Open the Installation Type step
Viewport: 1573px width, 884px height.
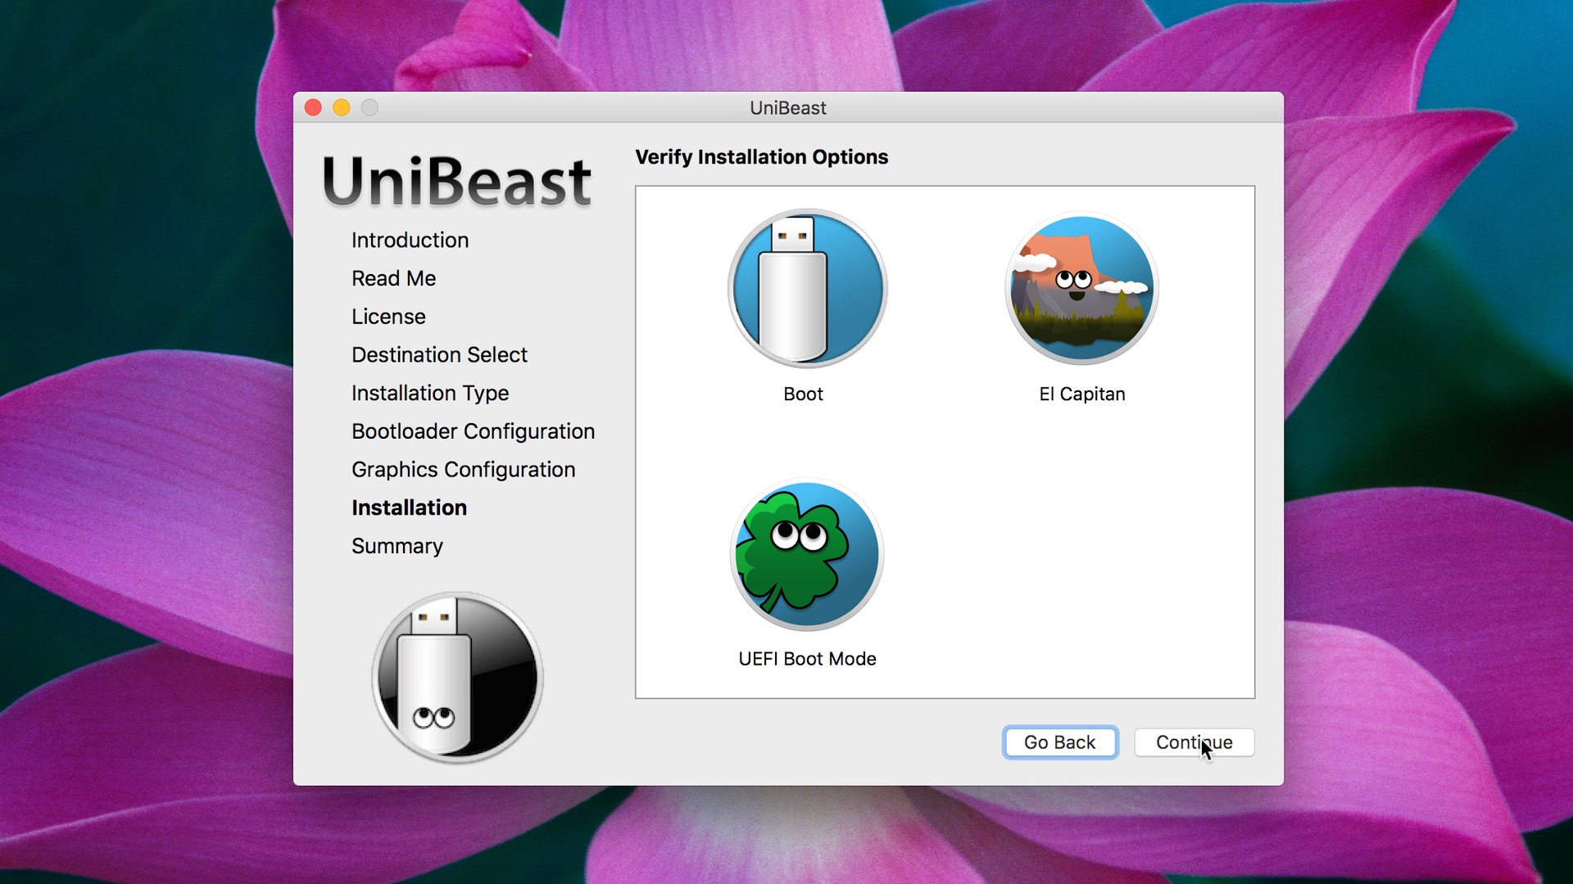pyautogui.click(x=430, y=393)
